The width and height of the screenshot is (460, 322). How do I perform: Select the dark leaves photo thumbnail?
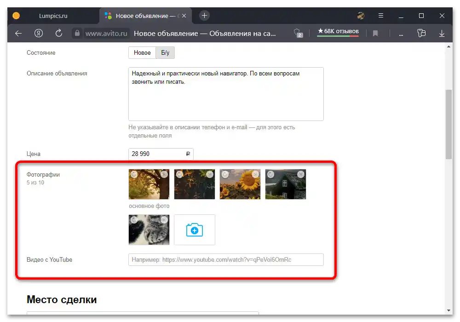click(195, 184)
